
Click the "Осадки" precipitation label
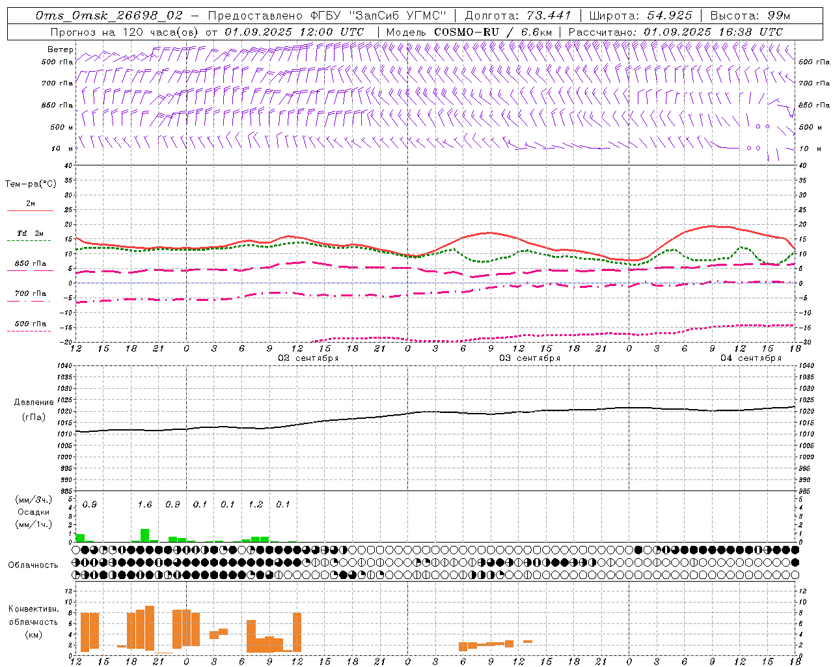(x=32, y=512)
